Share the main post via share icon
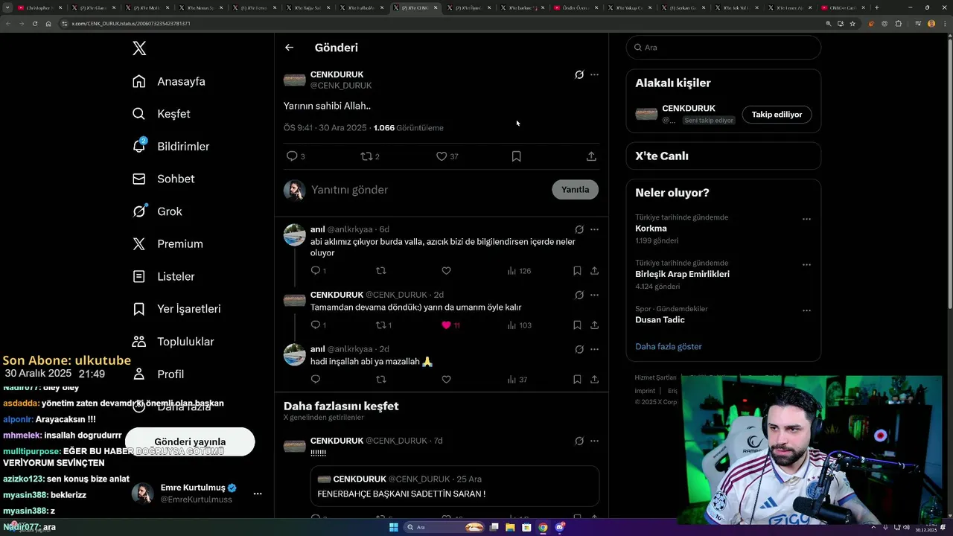Viewport: 953px width, 536px height. coord(591,156)
